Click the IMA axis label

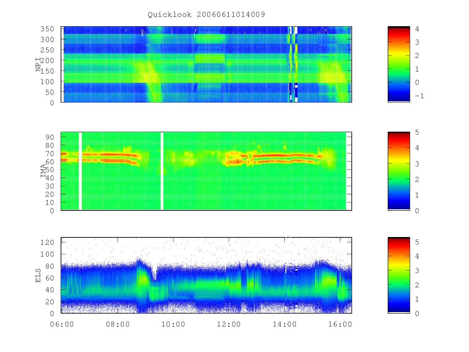coord(43,171)
